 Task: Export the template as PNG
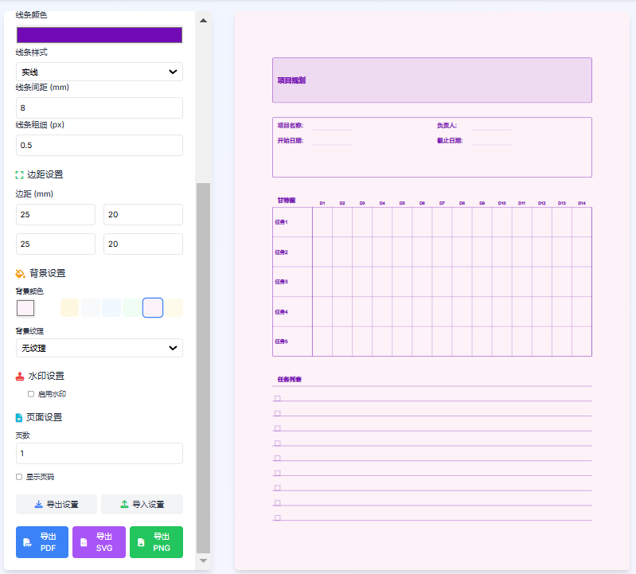pos(156,542)
